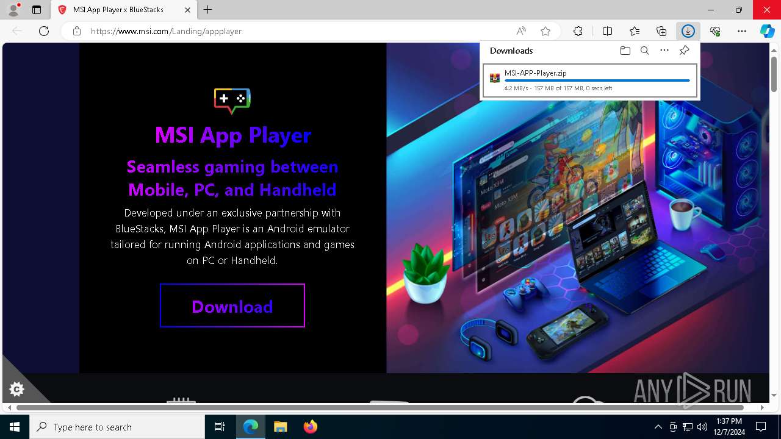View site information via the lock icon
Viewport: 781px width, 439px height.
coord(77,31)
